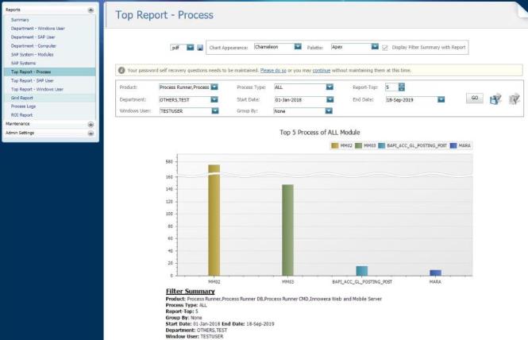This screenshot has width=528, height=340.
Task: Open the Windows User TESTUSER dropdown
Action: click(x=215, y=111)
